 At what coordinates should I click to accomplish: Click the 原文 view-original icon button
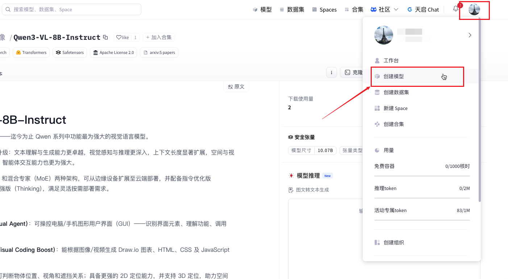(236, 86)
